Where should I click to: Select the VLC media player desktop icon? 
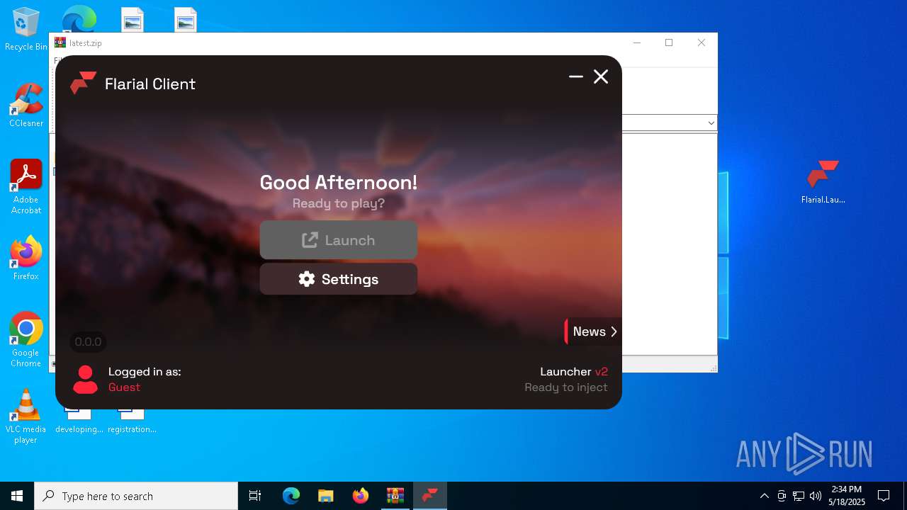[26, 416]
